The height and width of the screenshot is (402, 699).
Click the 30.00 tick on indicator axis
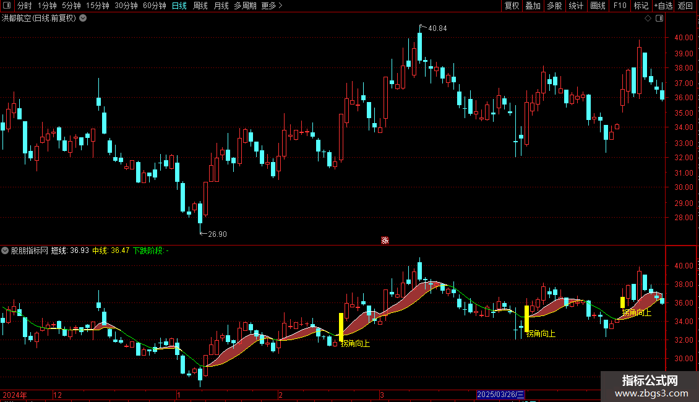coord(684,358)
